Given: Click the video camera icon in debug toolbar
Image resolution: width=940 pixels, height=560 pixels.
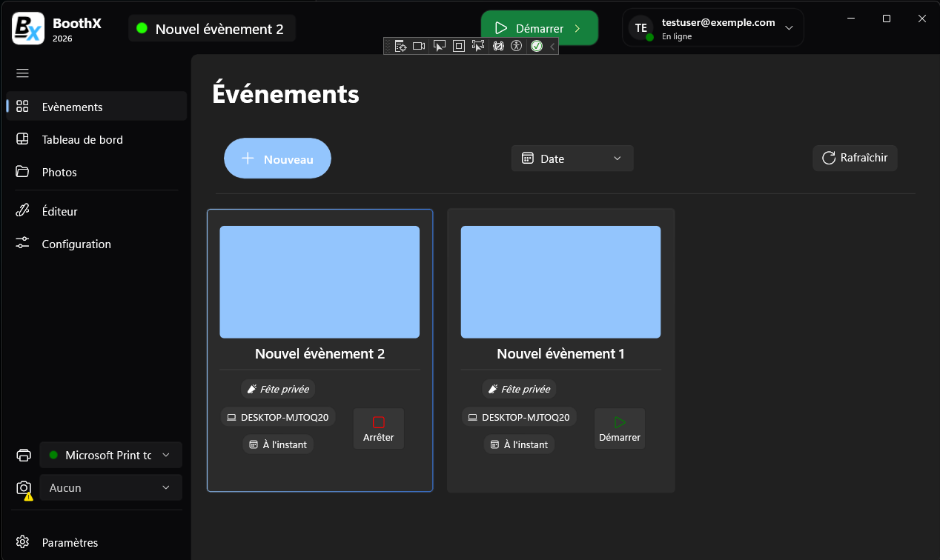Looking at the screenshot, I should [419, 46].
